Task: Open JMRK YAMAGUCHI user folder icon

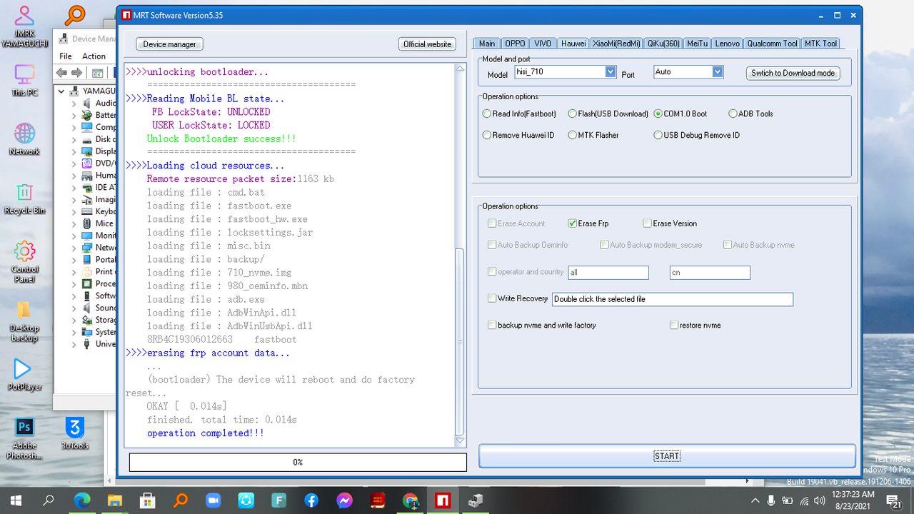Action: point(24,26)
